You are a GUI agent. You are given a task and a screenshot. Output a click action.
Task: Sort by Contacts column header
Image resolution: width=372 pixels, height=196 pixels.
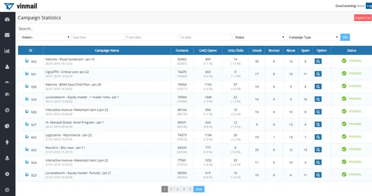coord(182,50)
